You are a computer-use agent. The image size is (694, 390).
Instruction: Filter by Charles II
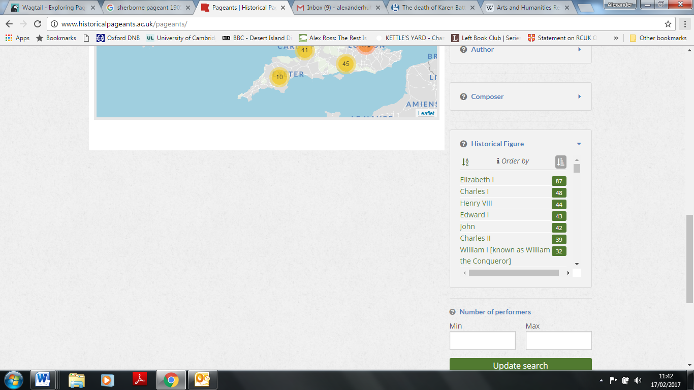[475, 238]
